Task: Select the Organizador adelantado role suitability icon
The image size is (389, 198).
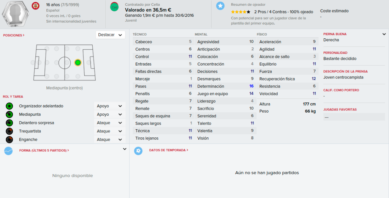Action: click(9, 106)
